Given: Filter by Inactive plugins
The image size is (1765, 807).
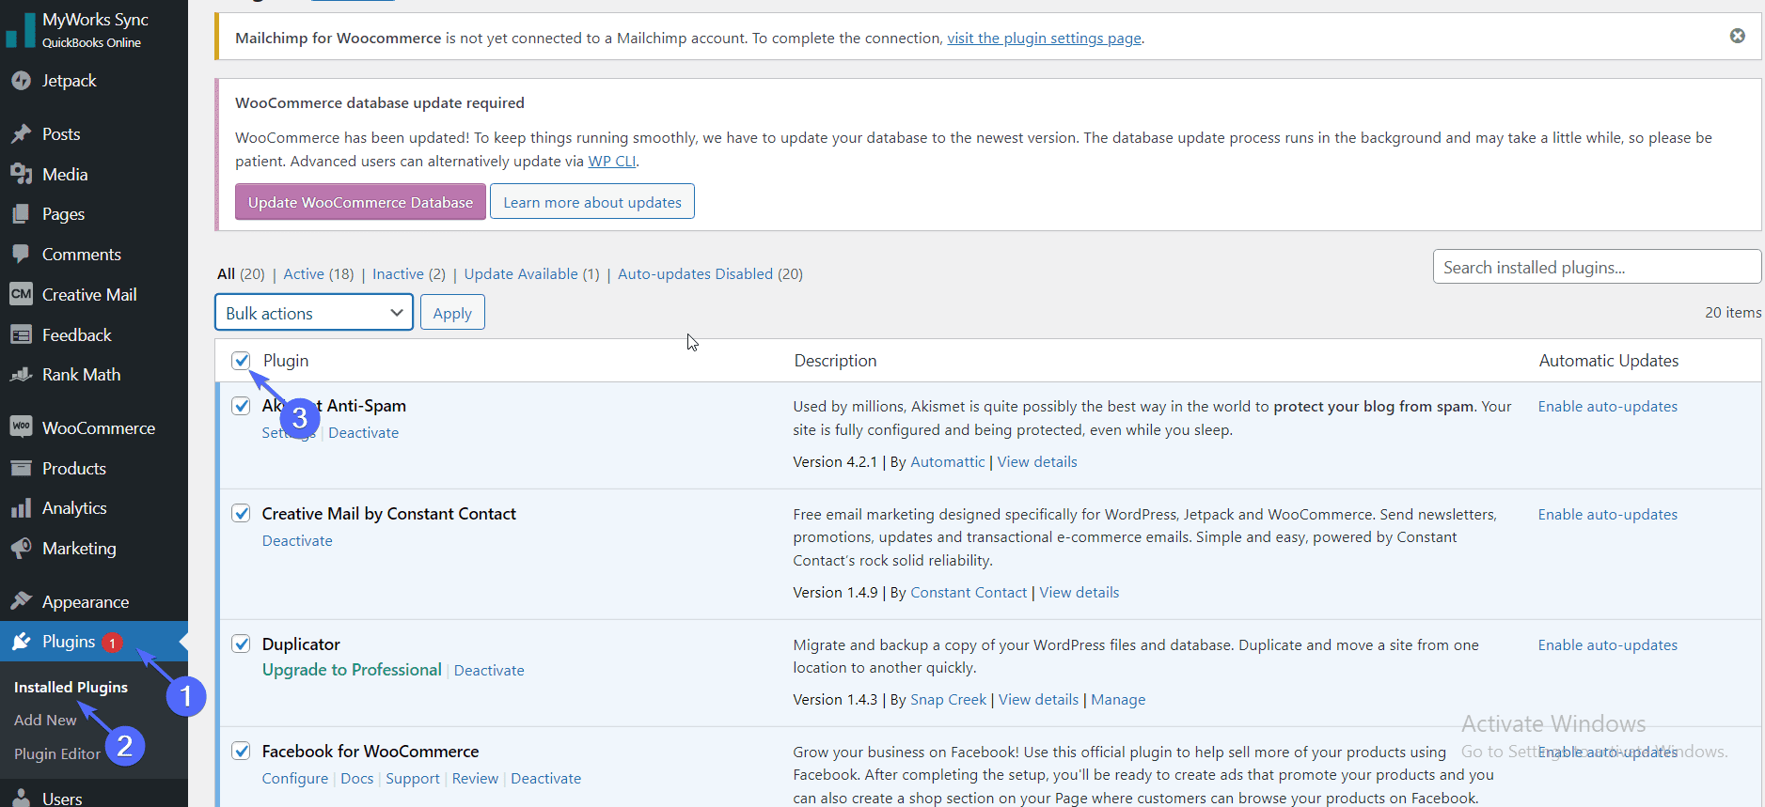Looking at the screenshot, I should tap(409, 273).
